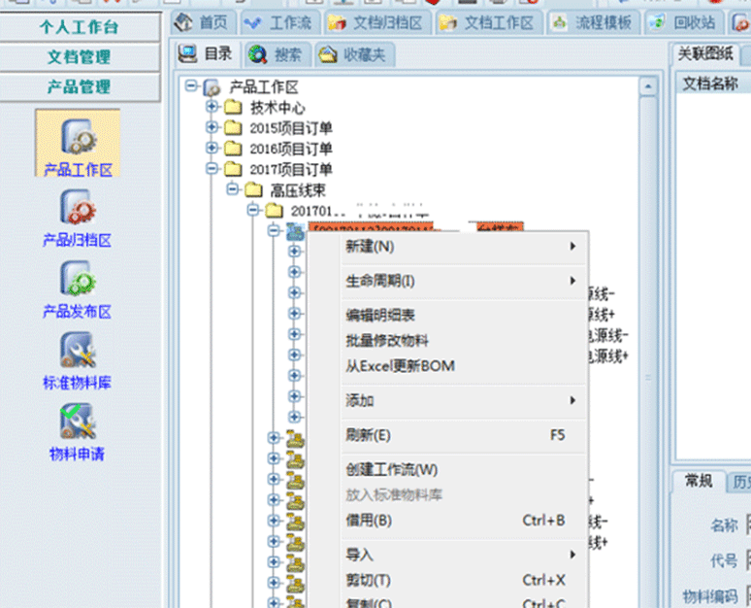Expand the 2015项目订单 tree node
This screenshot has width=751, height=608.
pyautogui.click(x=212, y=128)
